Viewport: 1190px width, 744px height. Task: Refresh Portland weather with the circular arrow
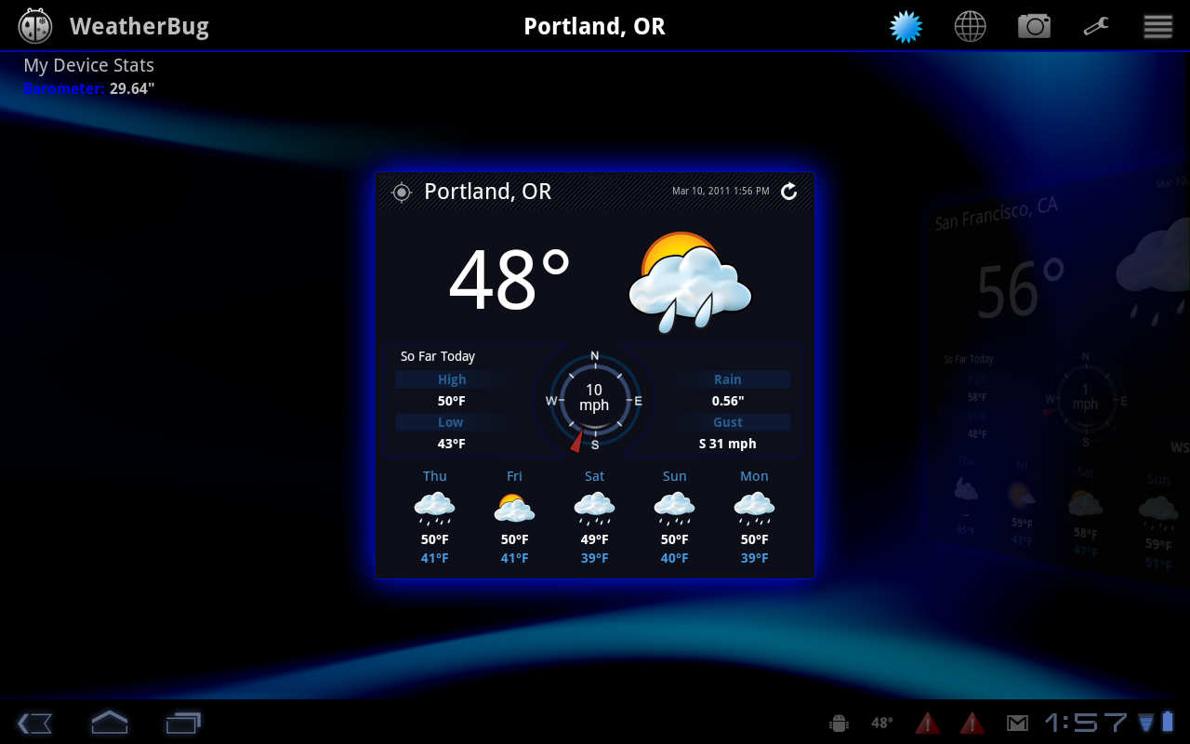[788, 192]
